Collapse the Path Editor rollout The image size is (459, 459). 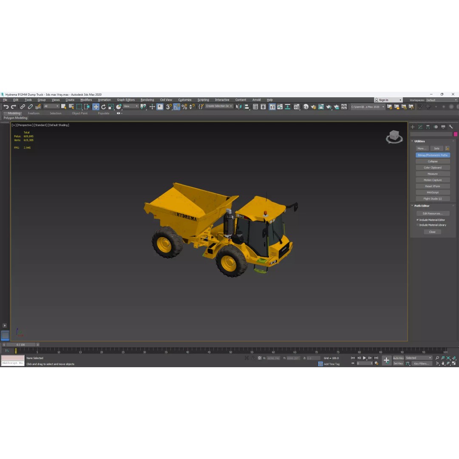tap(422, 206)
